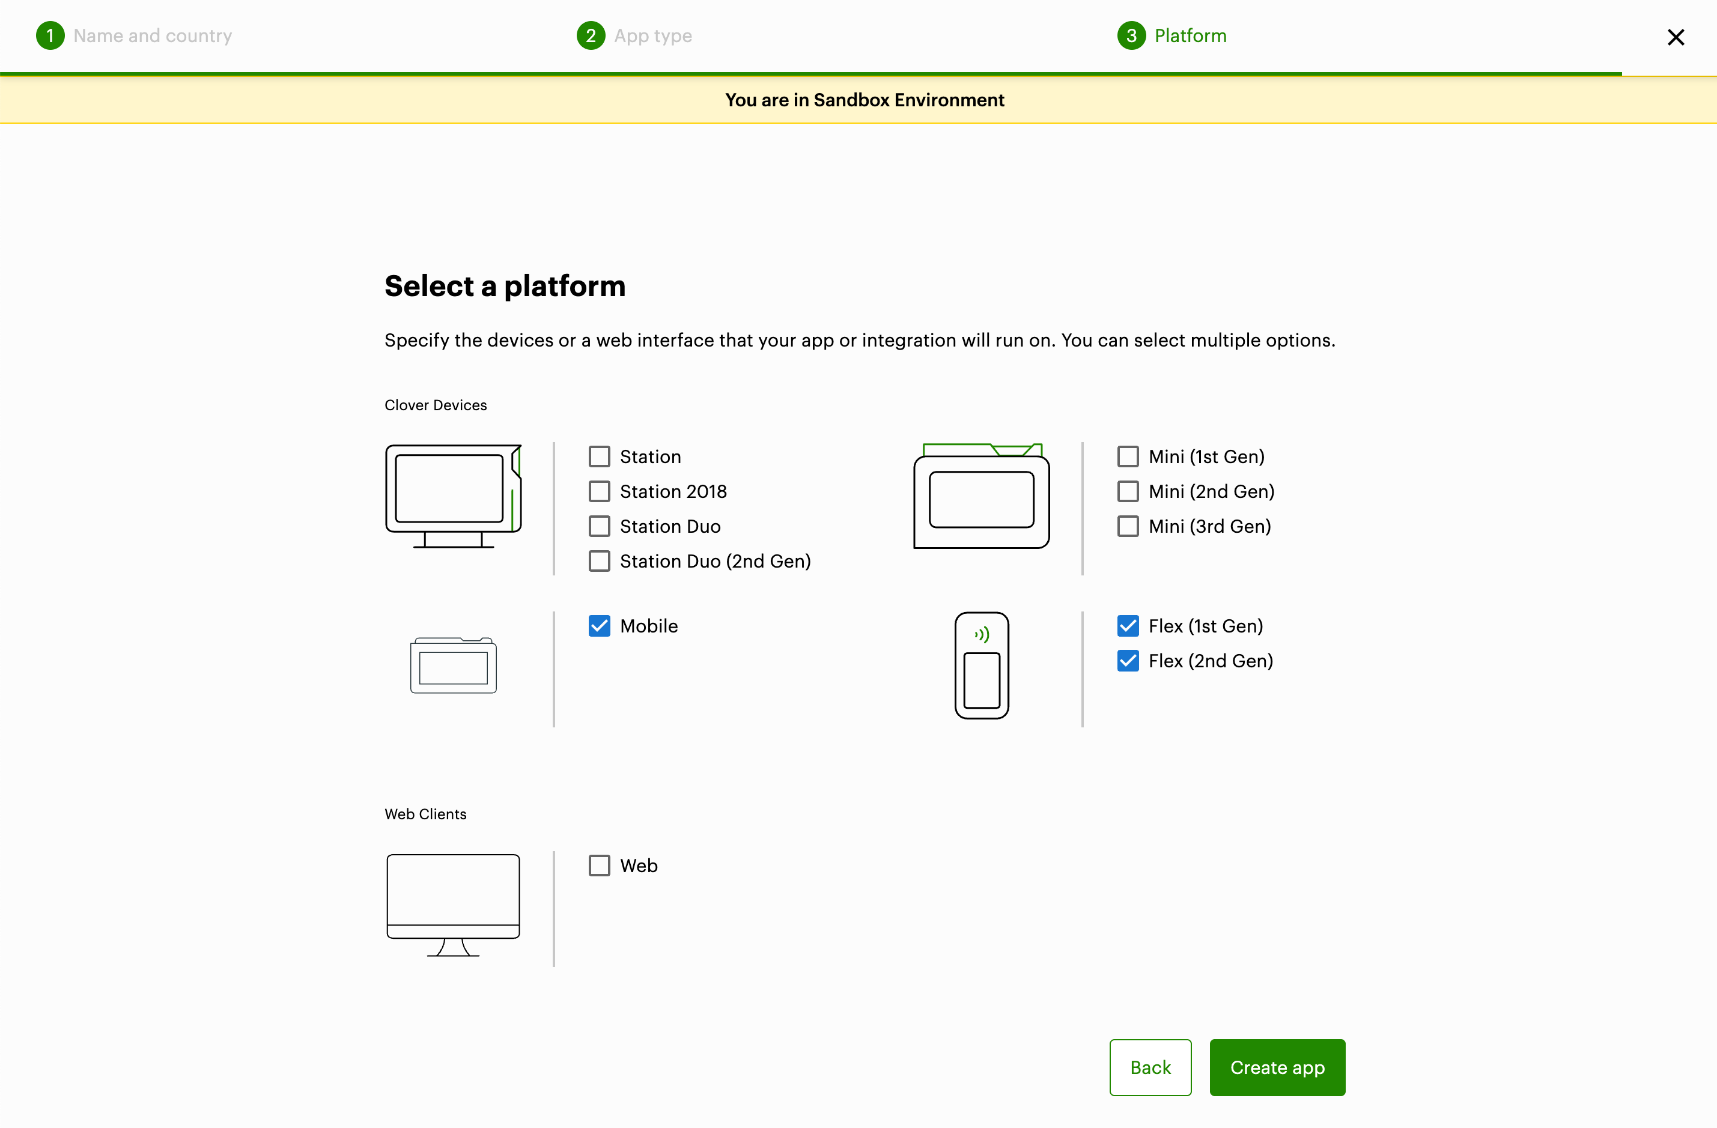This screenshot has height=1128, width=1717.
Task: Enable the Station checkbox
Action: [599, 456]
